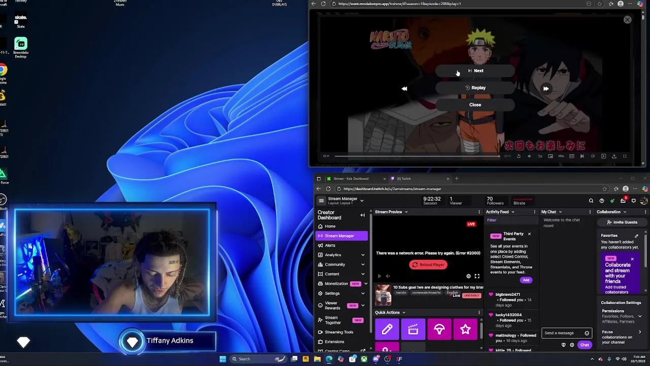The image size is (650, 366).
Task: Close the video overlay with the X icon
Action: pos(628,19)
